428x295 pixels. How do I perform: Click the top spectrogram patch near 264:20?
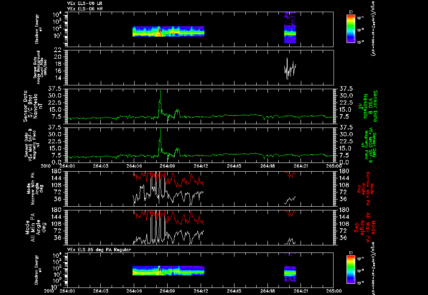coord(290,28)
